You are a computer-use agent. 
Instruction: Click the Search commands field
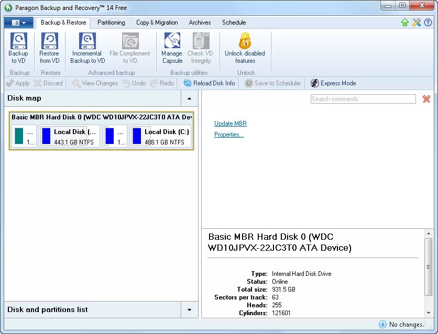pos(363,99)
